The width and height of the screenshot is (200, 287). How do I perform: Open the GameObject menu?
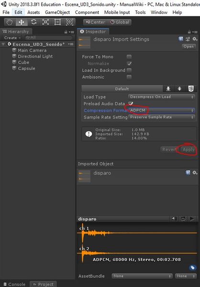[57, 12]
